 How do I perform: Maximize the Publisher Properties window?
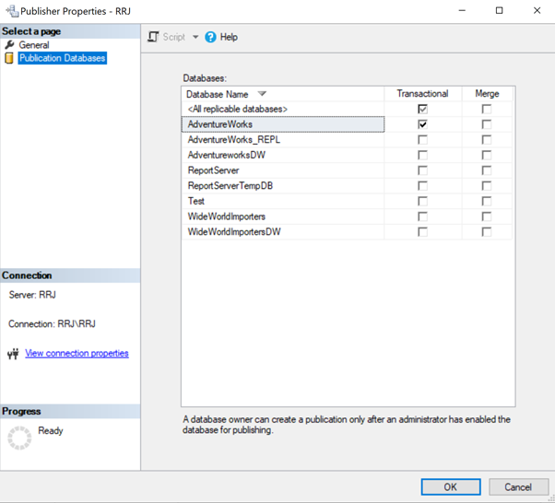click(x=499, y=11)
